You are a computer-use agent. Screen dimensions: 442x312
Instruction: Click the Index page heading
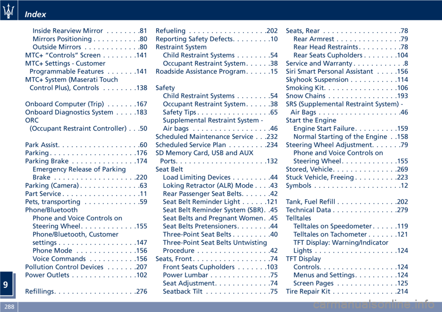point(35,14)
